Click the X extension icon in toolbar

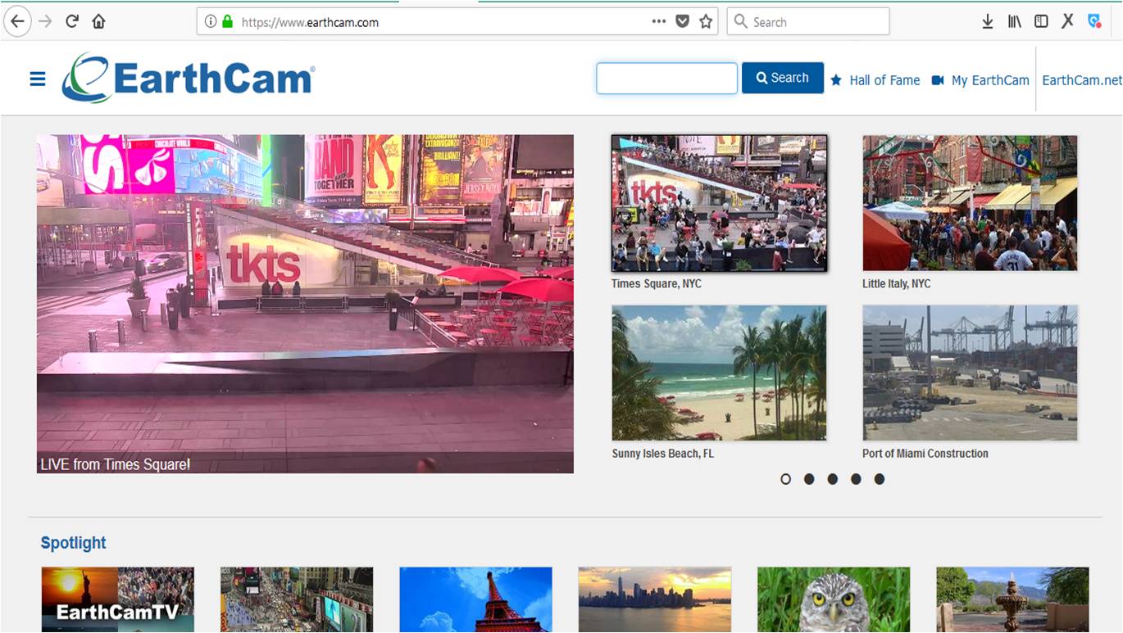click(x=1067, y=22)
